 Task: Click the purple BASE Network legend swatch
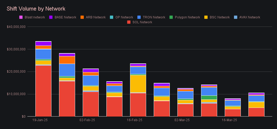(51, 17)
